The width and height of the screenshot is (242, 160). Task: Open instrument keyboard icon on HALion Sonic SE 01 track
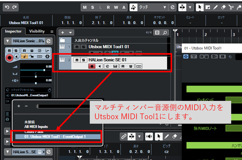[x=115, y=66]
